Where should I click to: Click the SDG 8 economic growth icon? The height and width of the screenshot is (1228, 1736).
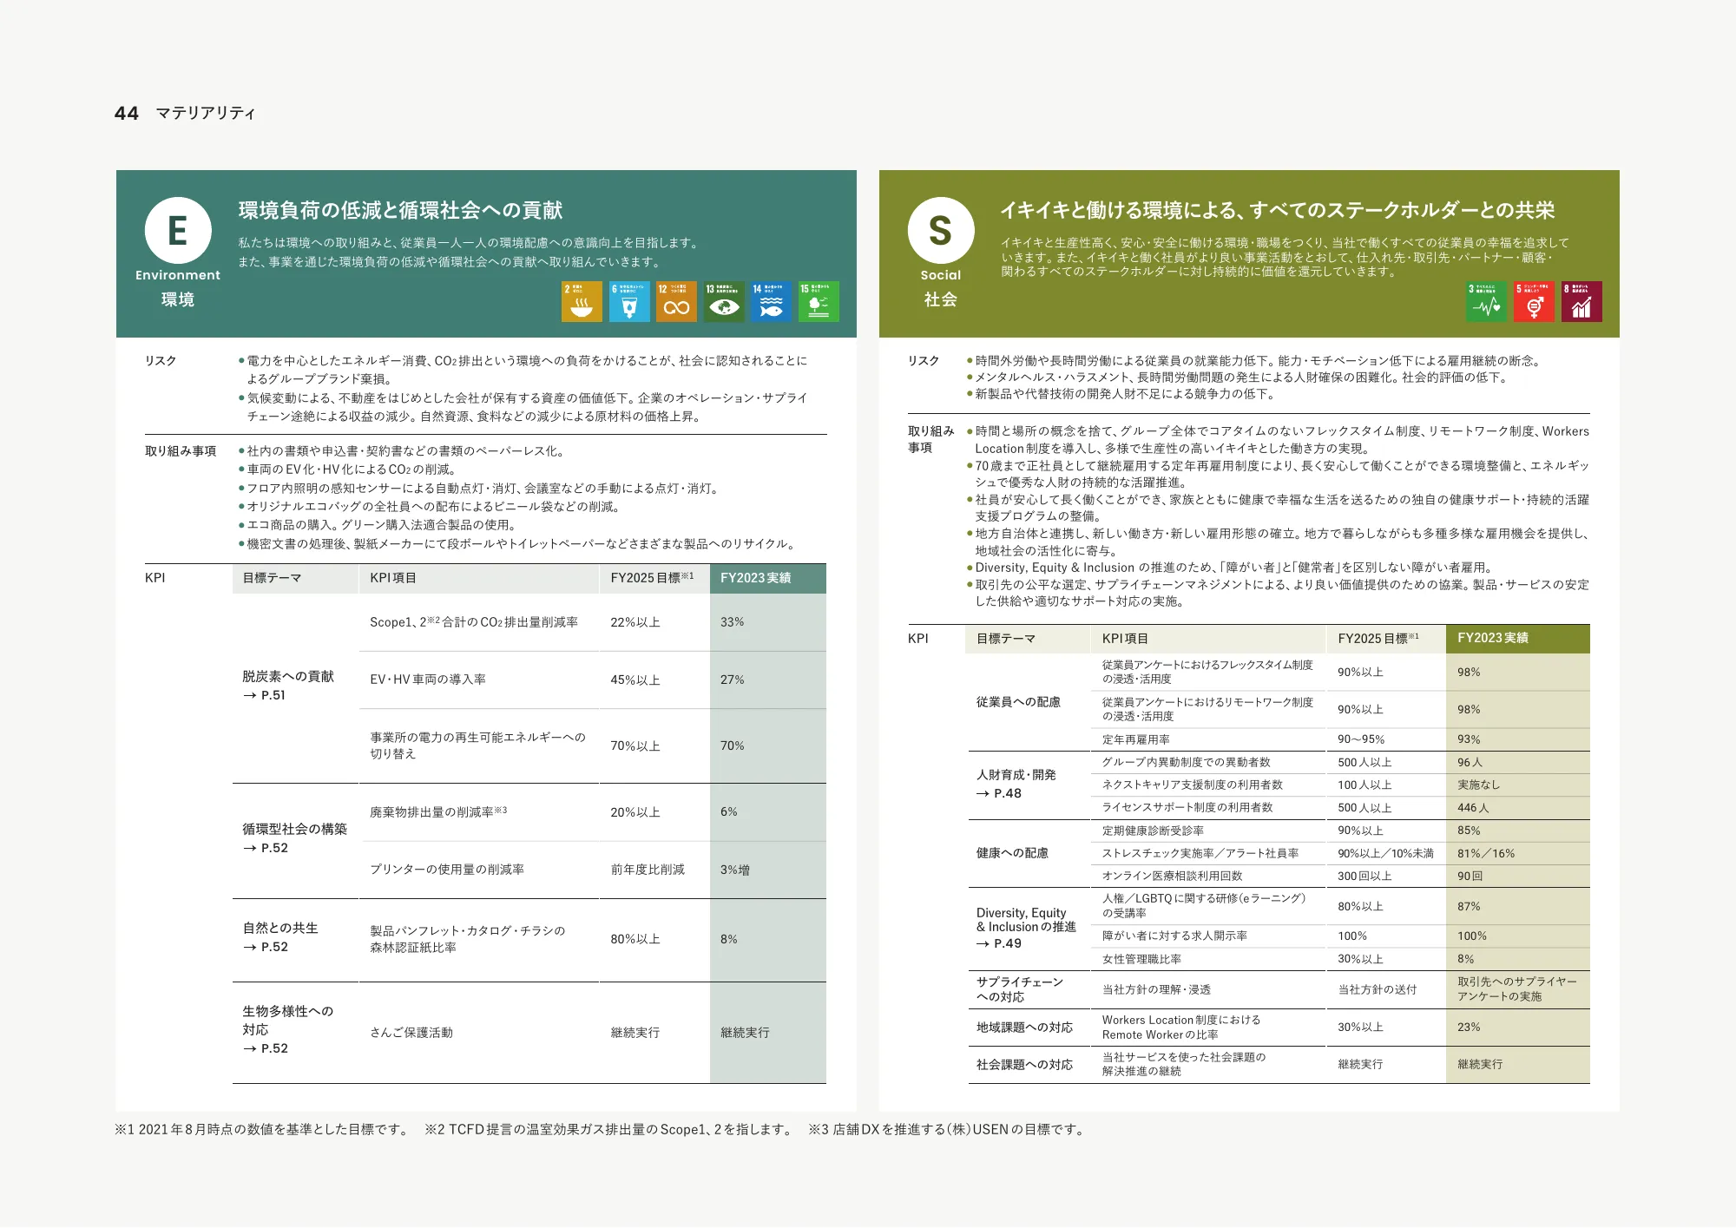click(x=1581, y=301)
